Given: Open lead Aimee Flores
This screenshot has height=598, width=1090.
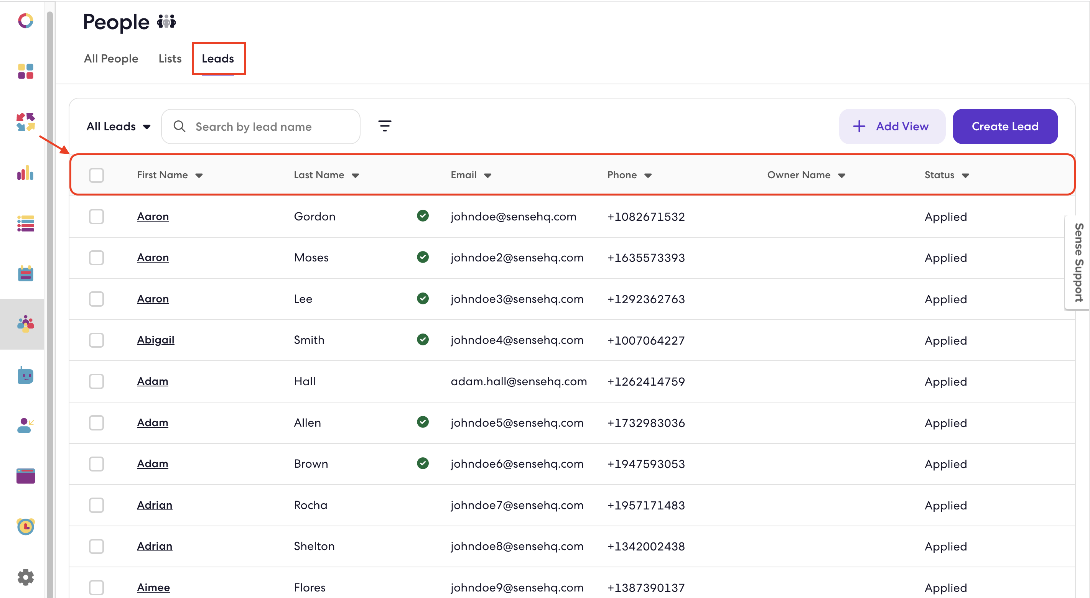Looking at the screenshot, I should tap(153, 587).
